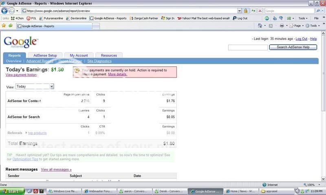Open the 4Chon link in Links bar
The image size is (326, 195).
click(x=17, y=18)
